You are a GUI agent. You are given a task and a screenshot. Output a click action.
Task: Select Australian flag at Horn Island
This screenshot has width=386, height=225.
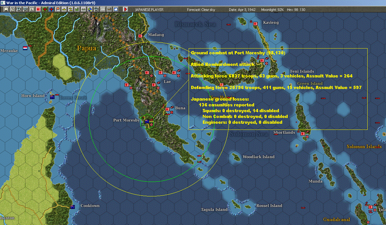coord(52,97)
